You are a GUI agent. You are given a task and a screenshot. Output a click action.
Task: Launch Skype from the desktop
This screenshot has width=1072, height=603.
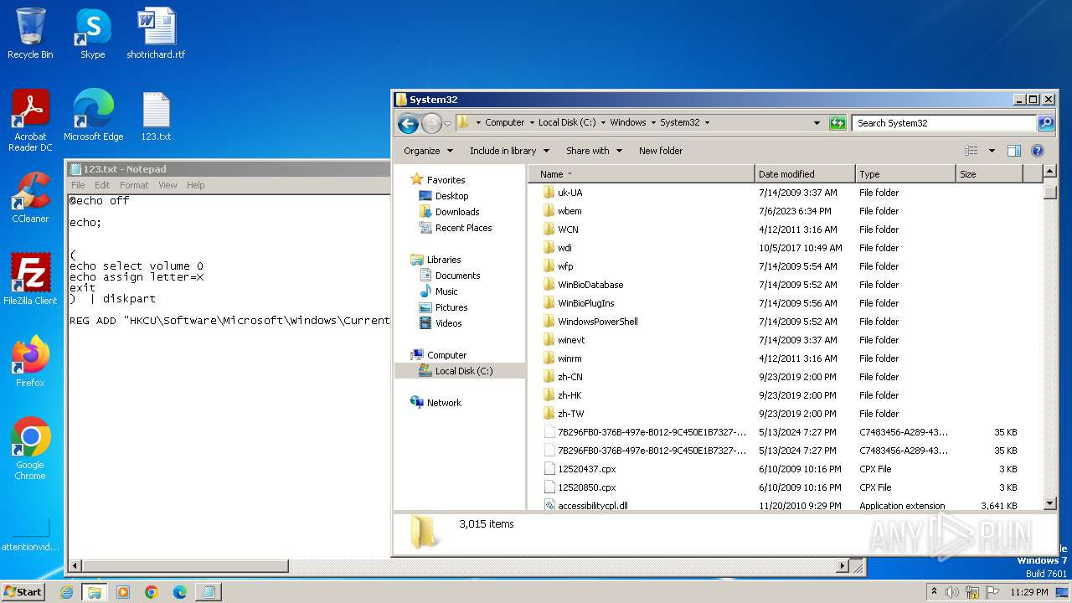92,33
